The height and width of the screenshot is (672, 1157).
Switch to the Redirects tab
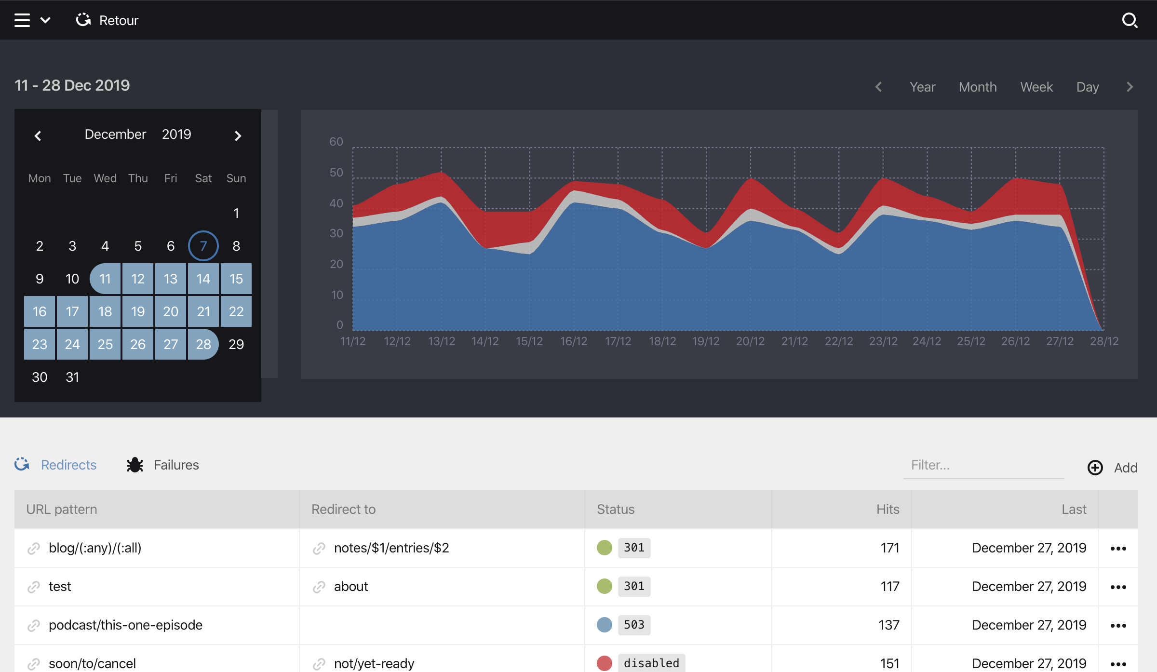pos(68,465)
